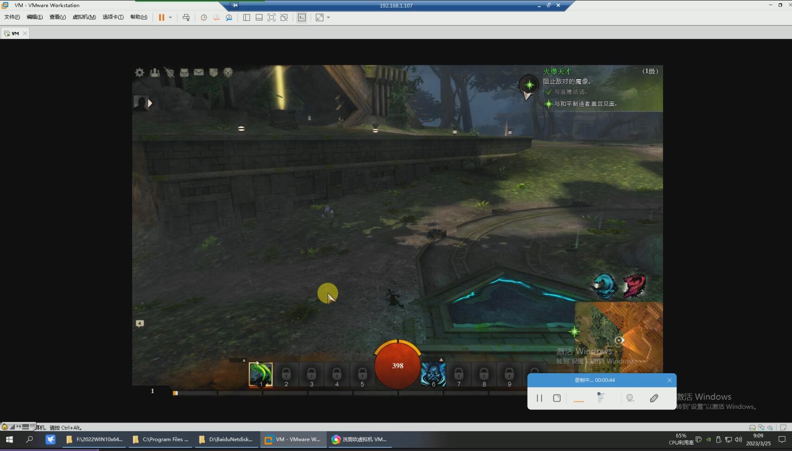Toggle the library sidebar panel icon

(x=247, y=17)
